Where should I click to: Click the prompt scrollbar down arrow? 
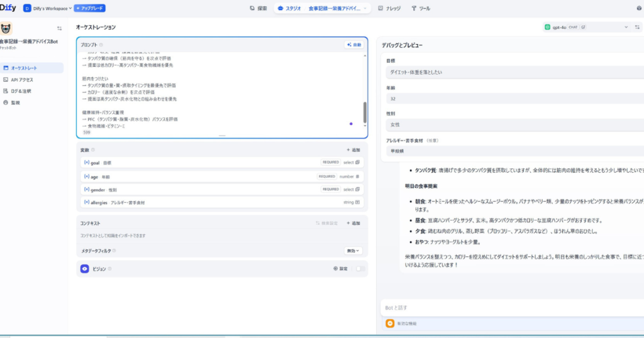click(x=365, y=126)
